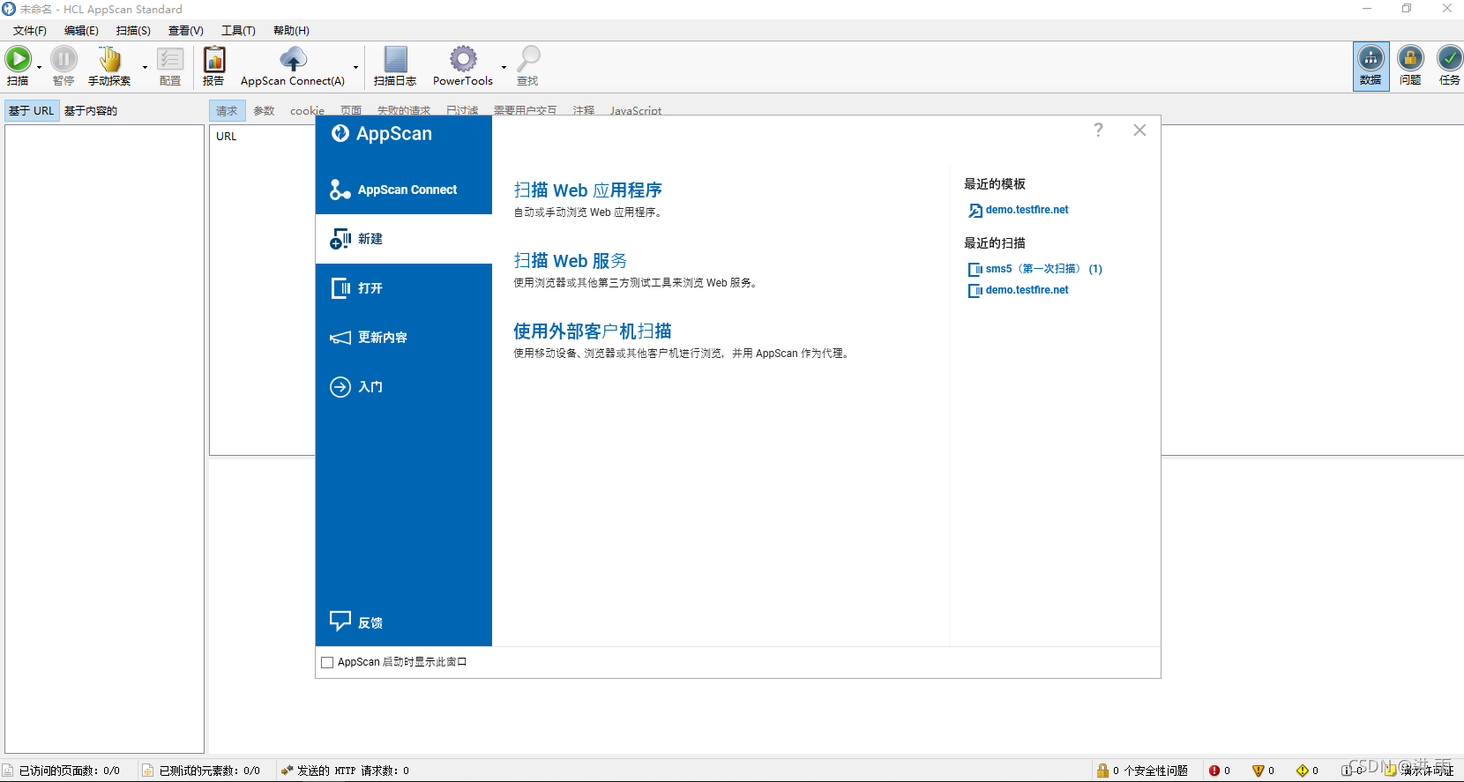
Task: Open the Edit (编辑) menu
Action: pos(81,31)
